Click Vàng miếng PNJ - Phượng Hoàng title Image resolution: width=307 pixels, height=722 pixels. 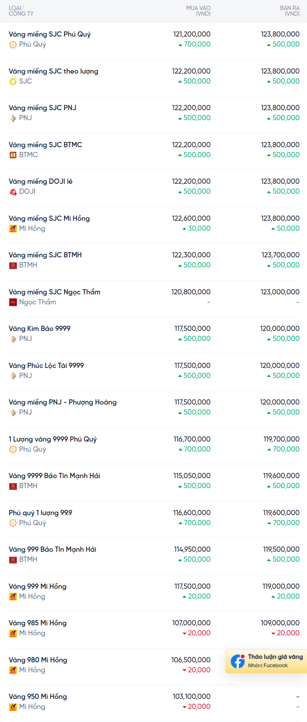coord(62,402)
